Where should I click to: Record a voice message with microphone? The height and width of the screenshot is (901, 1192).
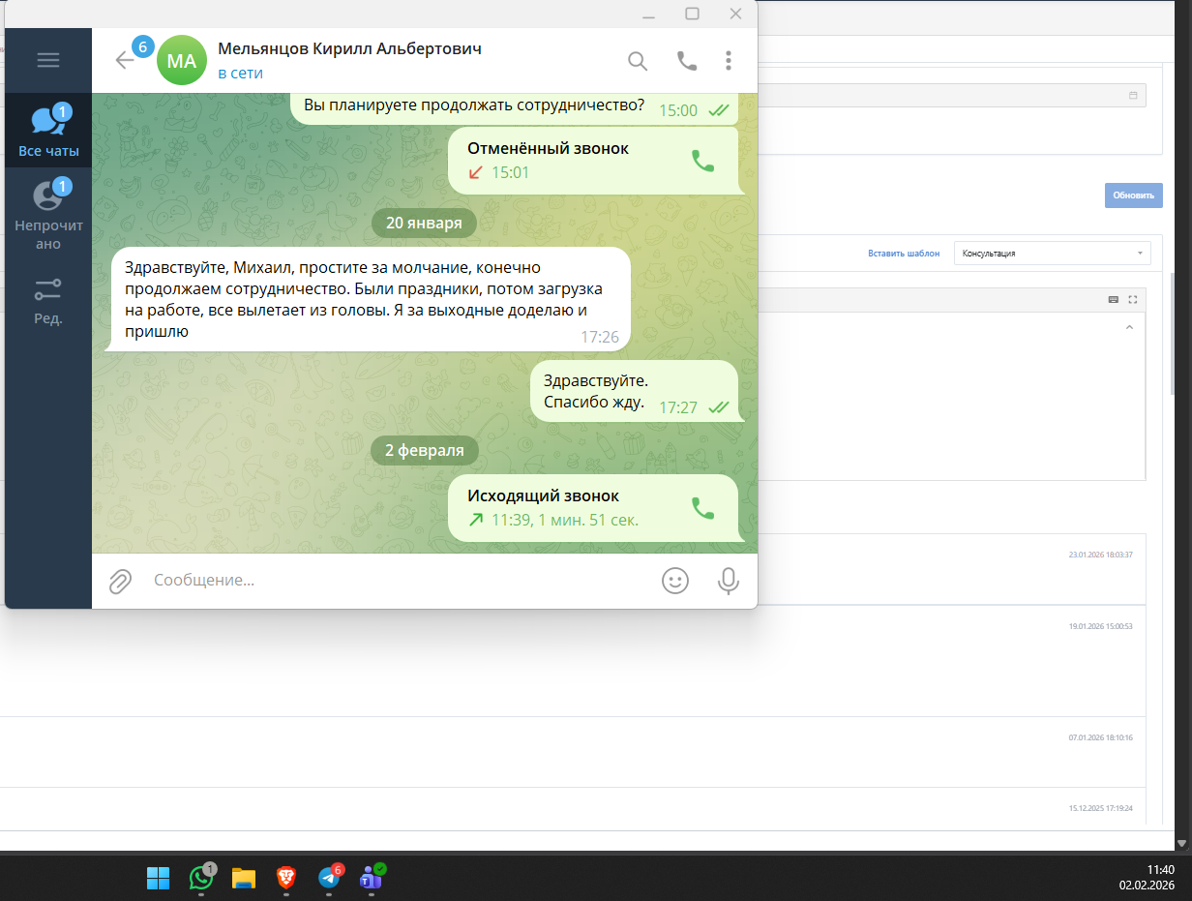click(x=728, y=581)
